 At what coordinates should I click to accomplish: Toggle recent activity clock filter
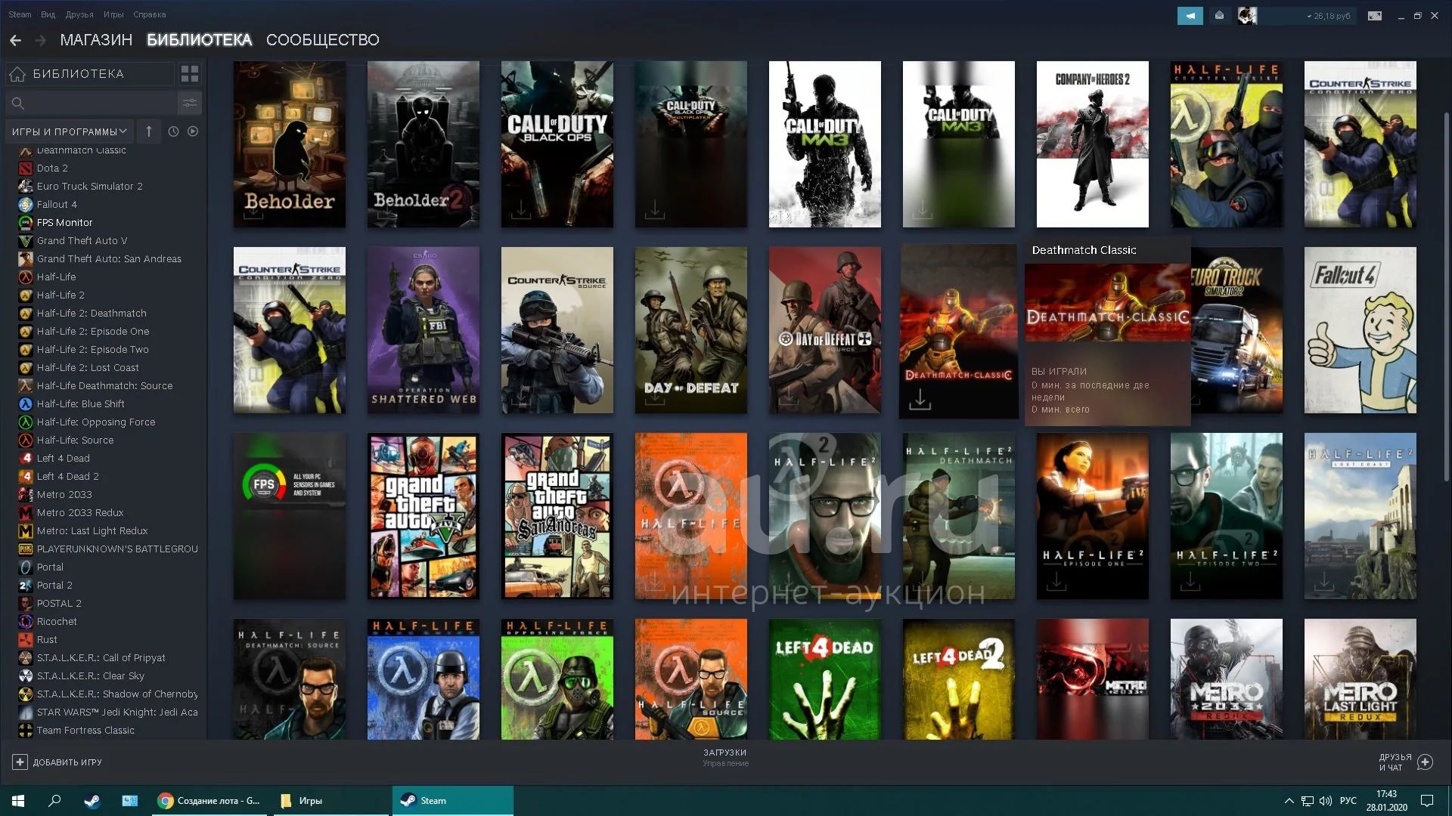click(173, 131)
